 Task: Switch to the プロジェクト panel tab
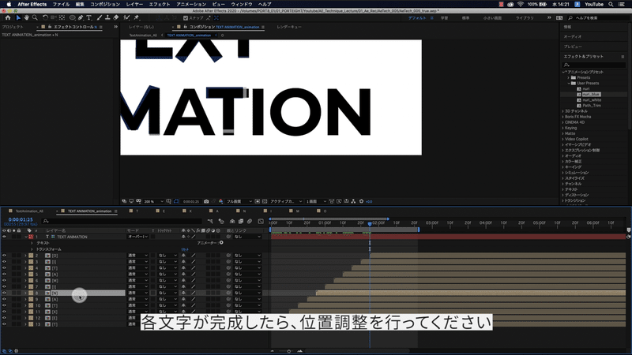pyautogui.click(x=13, y=27)
